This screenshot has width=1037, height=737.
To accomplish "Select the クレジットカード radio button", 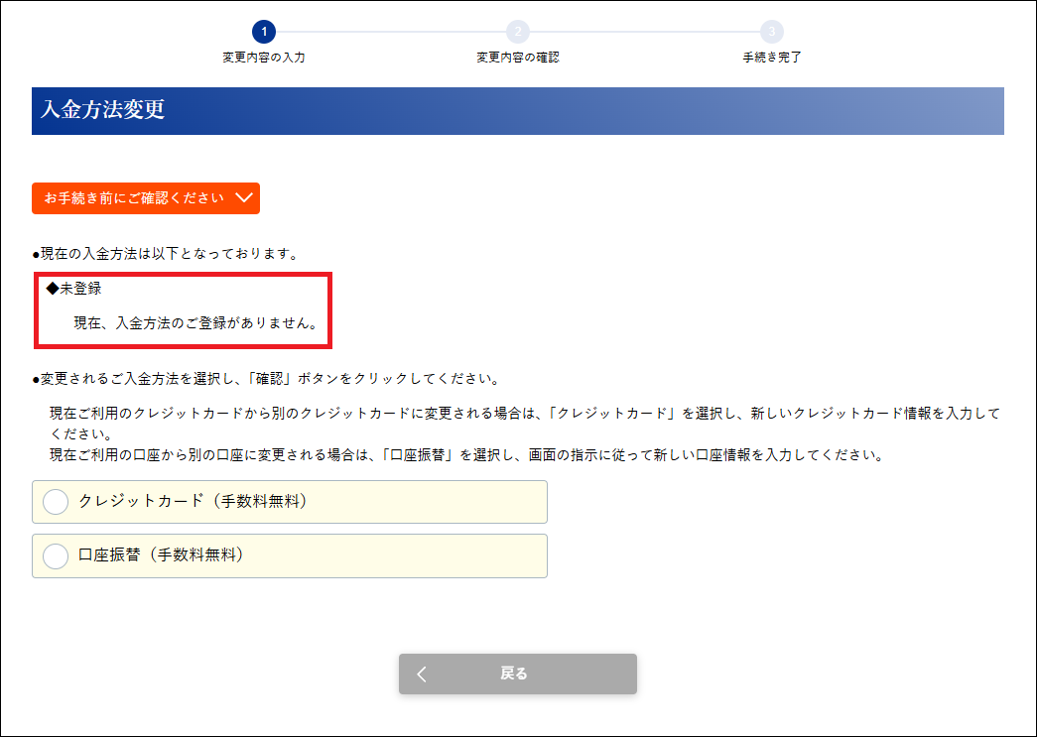I will pyautogui.click(x=57, y=502).
